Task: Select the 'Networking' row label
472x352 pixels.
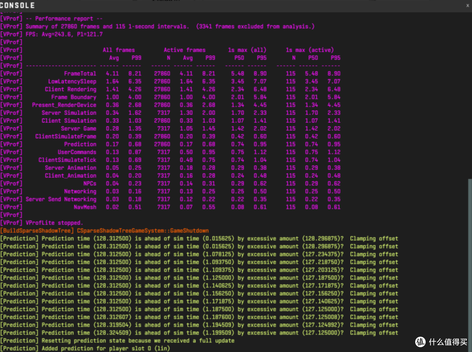Action: click(80, 191)
